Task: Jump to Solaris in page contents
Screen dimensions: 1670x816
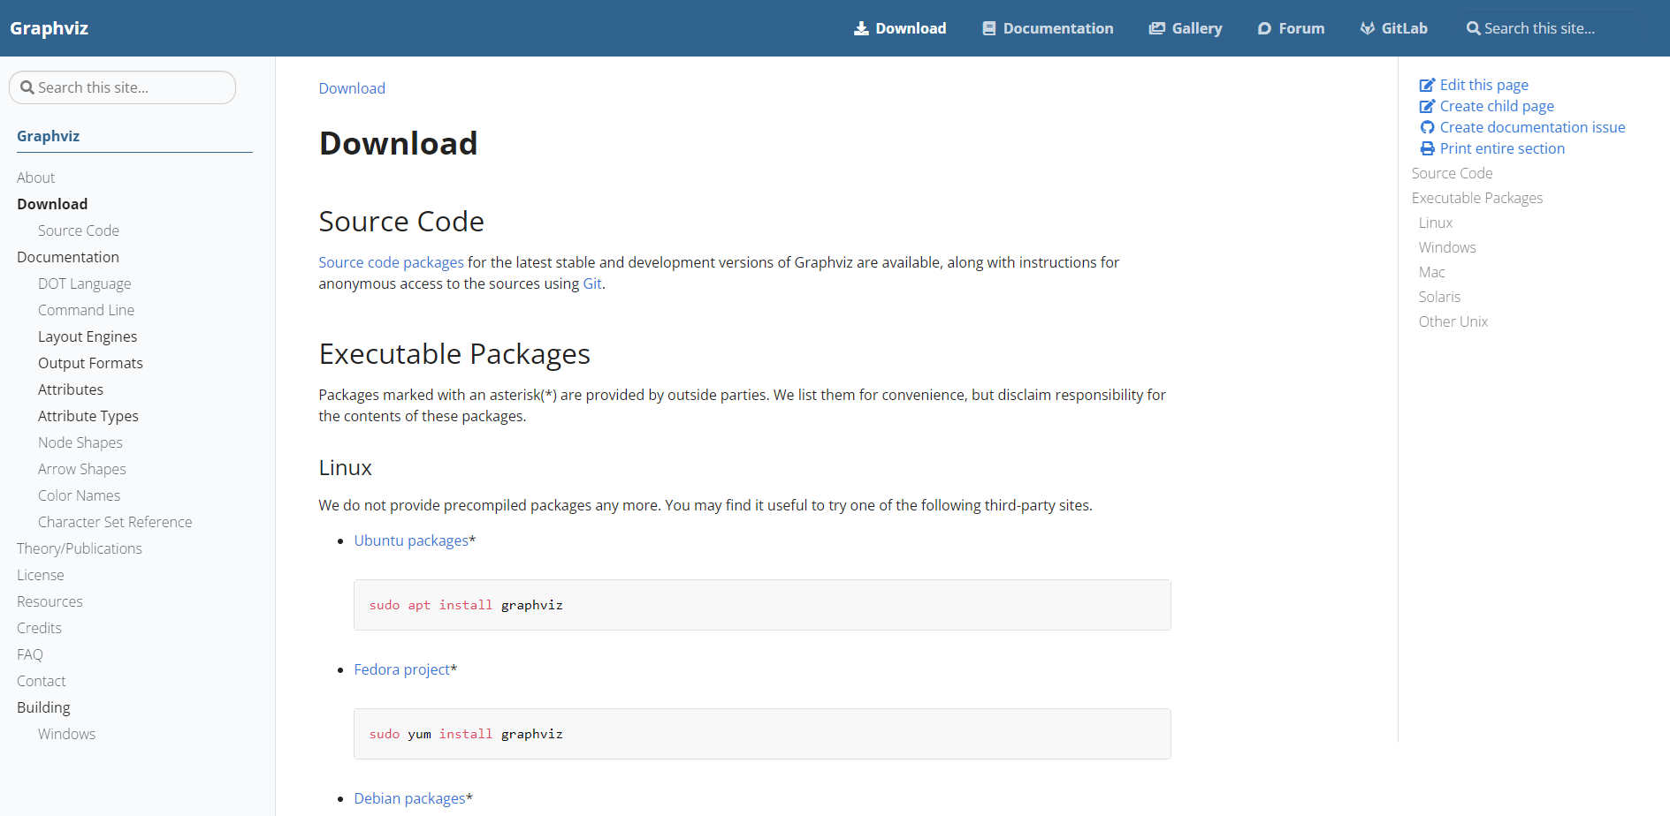Action: coord(1439,297)
